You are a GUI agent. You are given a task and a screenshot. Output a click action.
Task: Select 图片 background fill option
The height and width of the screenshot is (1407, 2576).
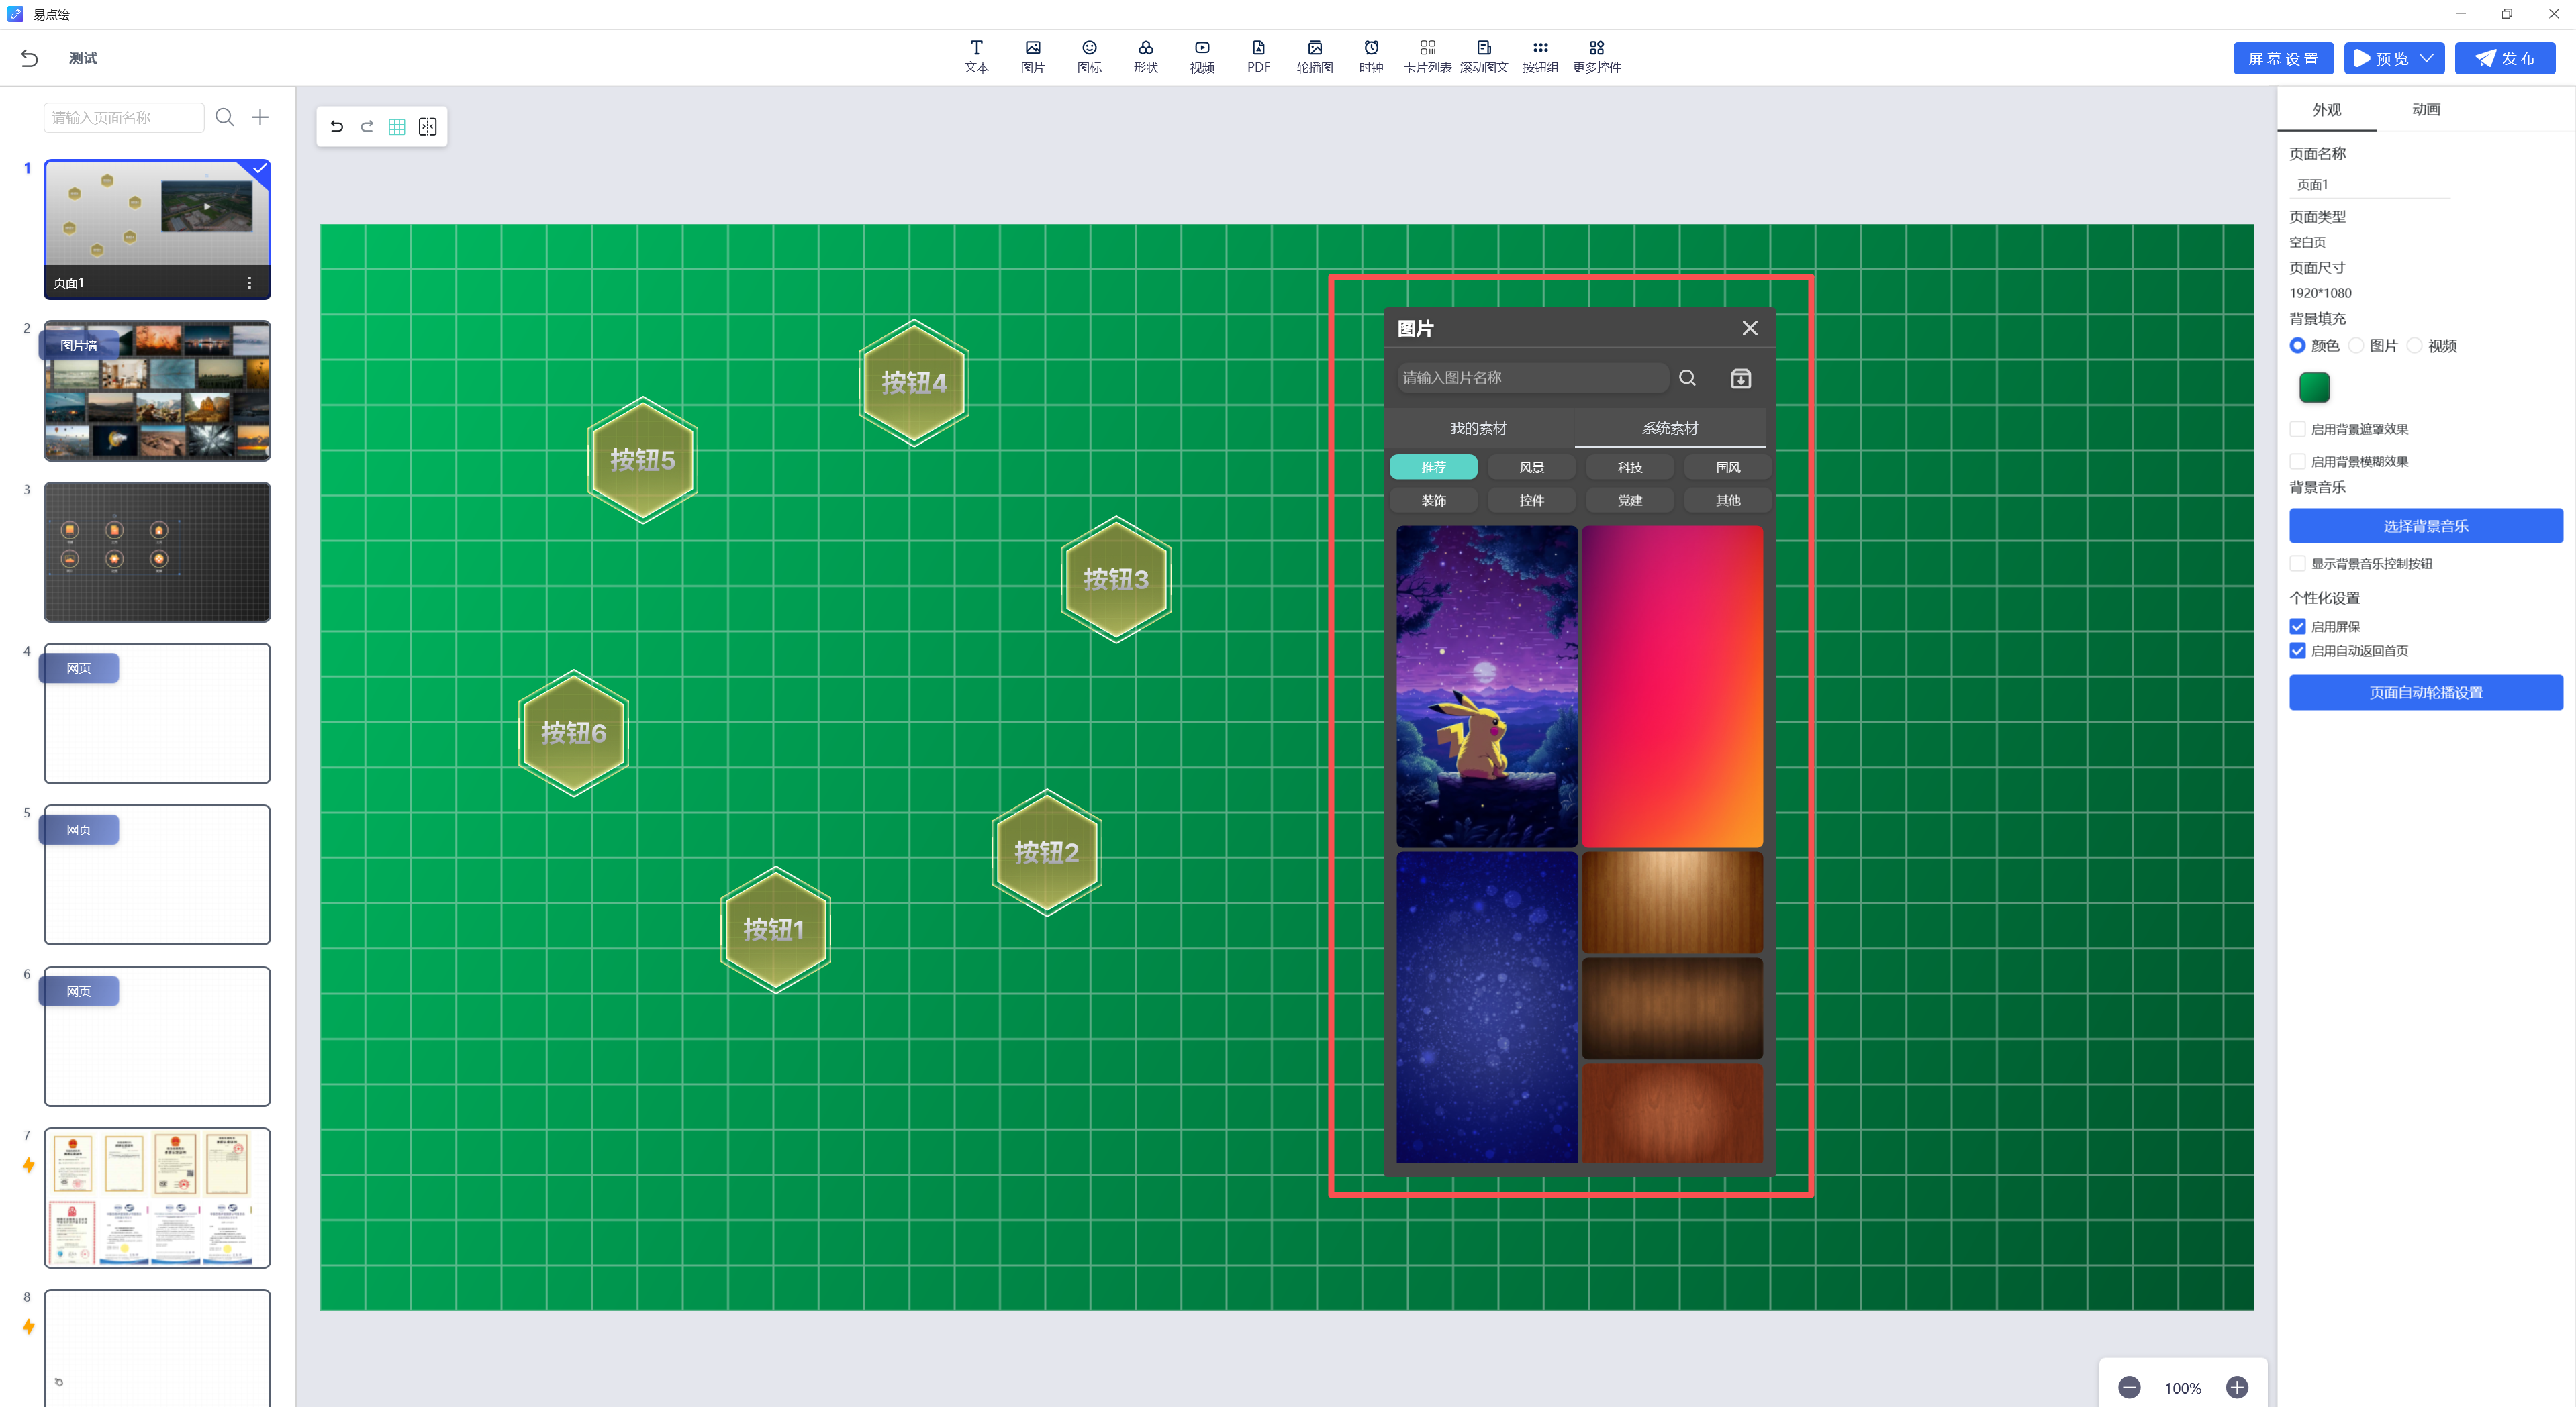click(x=2356, y=346)
